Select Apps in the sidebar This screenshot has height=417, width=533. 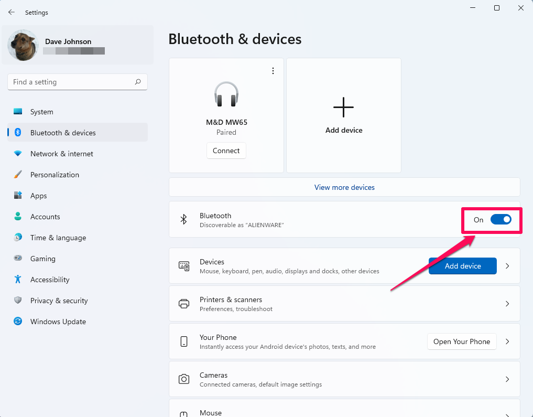click(x=78, y=196)
